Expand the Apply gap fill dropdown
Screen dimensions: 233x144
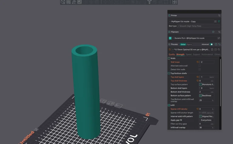pyautogui.click(x=207, y=120)
